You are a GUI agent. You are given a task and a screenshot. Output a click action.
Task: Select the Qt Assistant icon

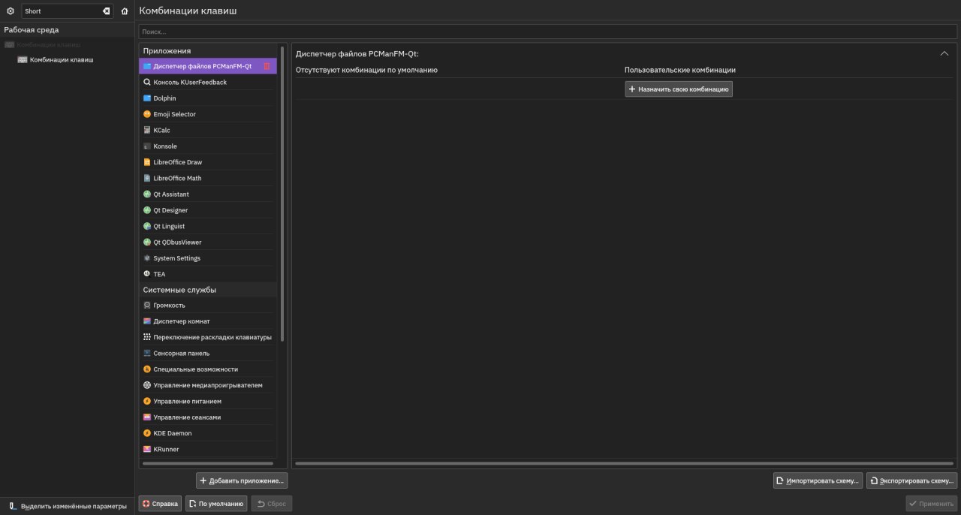point(147,194)
